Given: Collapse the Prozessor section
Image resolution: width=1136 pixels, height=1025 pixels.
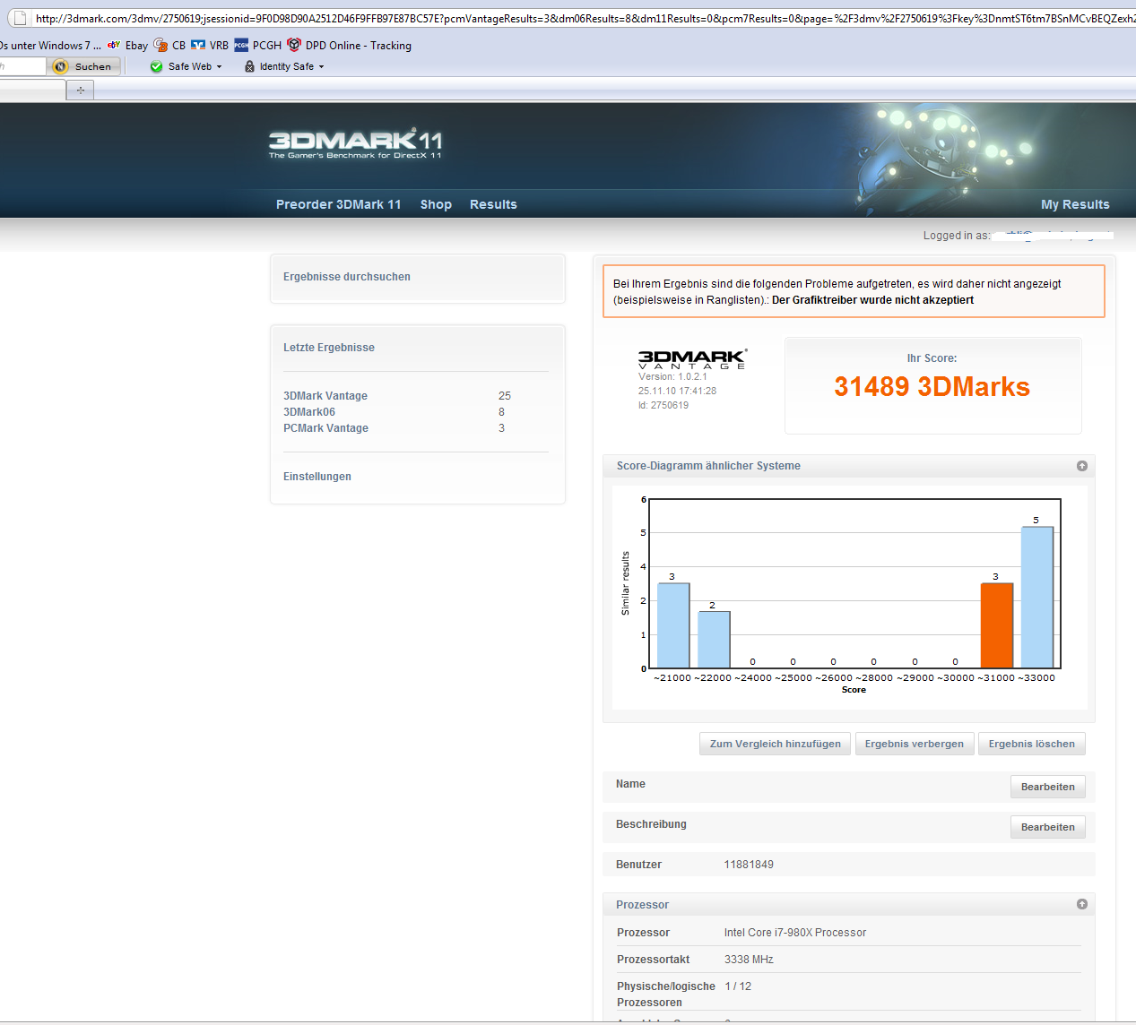Looking at the screenshot, I should tap(1081, 904).
